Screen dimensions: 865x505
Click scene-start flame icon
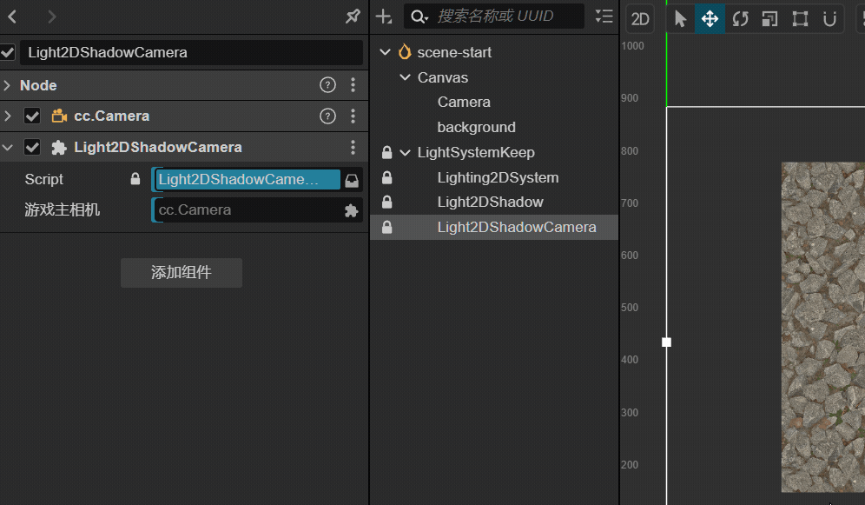405,52
